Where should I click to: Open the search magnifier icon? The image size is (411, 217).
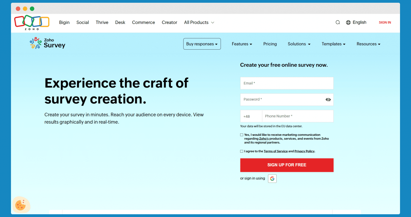pos(338,23)
